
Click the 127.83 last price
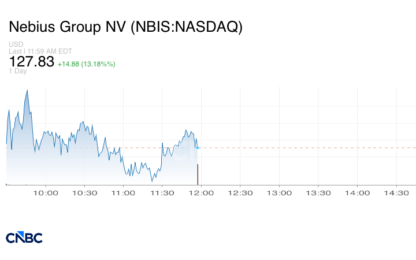point(31,61)
